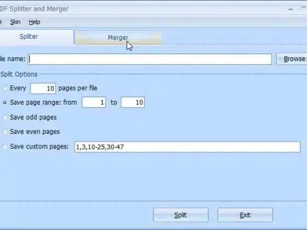This screenshot has width=307, height=230.
Task: Click the page range 'from' field
Action: (x=94, y=102)
